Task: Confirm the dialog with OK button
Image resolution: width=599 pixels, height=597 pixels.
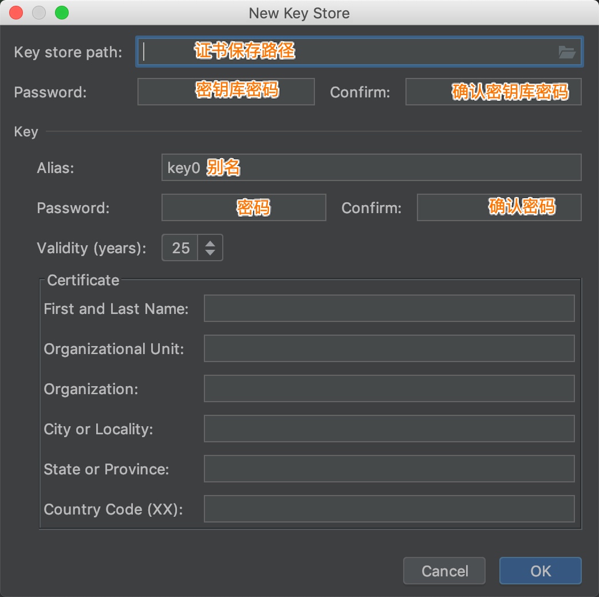Action: (540, 571)
